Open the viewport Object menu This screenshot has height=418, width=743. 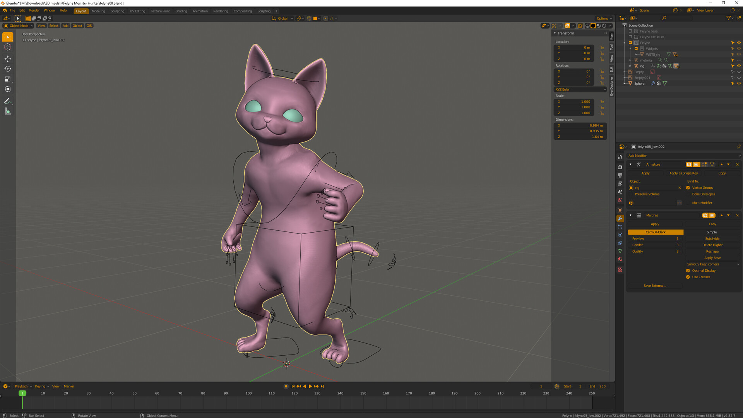[x=77, y=26]
